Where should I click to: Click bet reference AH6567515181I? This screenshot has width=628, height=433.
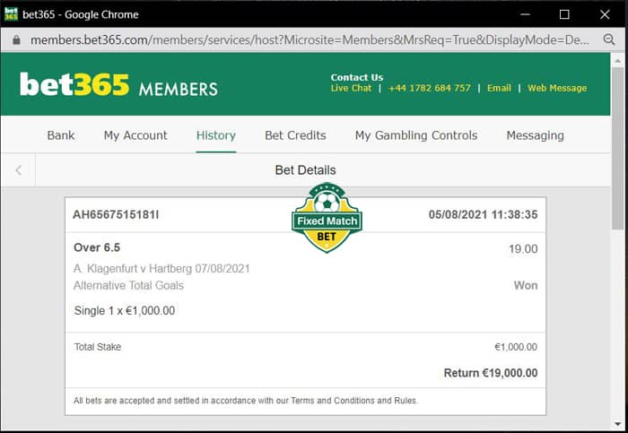[116, 215]
